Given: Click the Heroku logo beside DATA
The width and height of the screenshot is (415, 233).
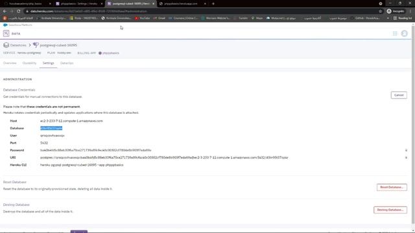Looking at the screenshot, I should (x=6, y=34).
